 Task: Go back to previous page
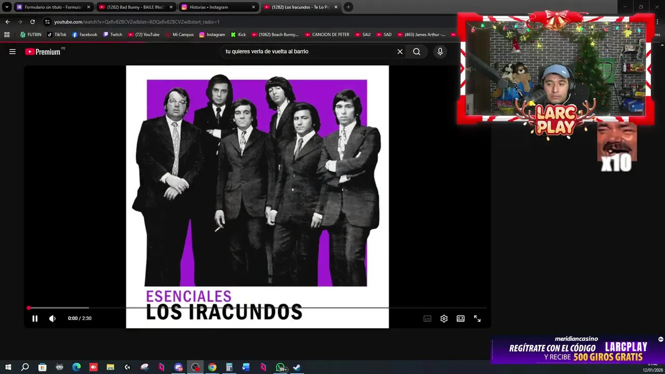[7, 22]
